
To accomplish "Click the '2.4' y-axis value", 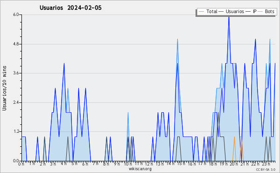I will point(16,102).
